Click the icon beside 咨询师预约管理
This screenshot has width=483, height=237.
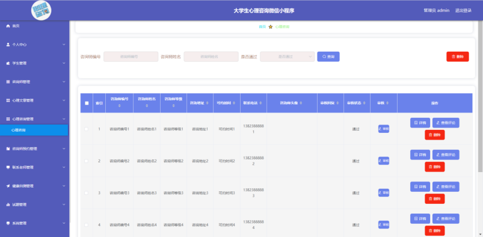pyautogui.click(x=8, y=149)
